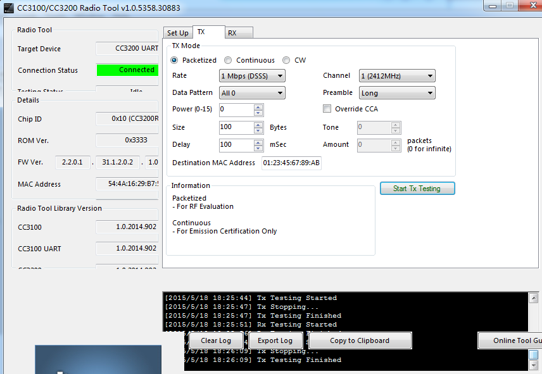Image resolution: width=542 pixels, height=374 pixels.
Task: Click '- For RF Evaluation' information text
Action: coord(203,206)
